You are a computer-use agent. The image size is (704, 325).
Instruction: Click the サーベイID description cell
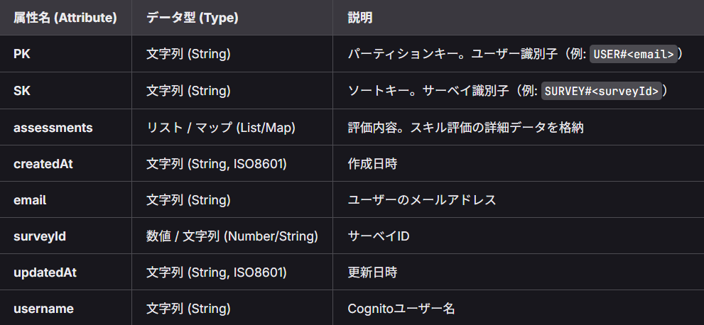click(x=379, y=236)
